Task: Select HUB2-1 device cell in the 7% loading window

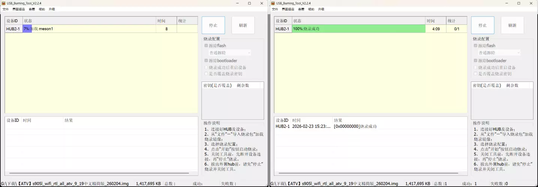Action: click(14, 29)
